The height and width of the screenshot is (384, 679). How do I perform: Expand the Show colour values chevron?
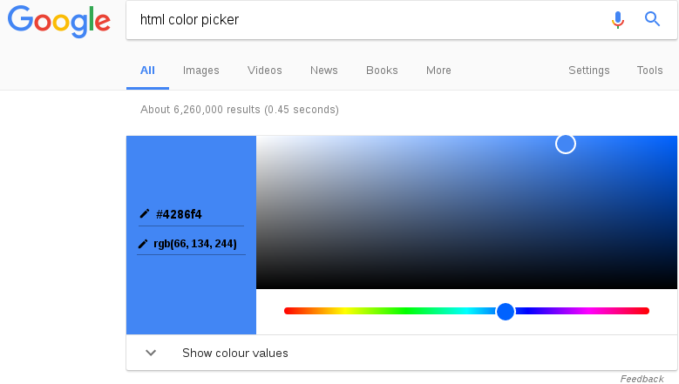tap(151, 353)
